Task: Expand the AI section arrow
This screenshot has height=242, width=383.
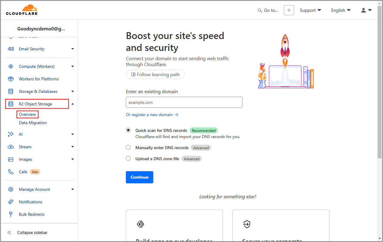Action: pos(73,134)
